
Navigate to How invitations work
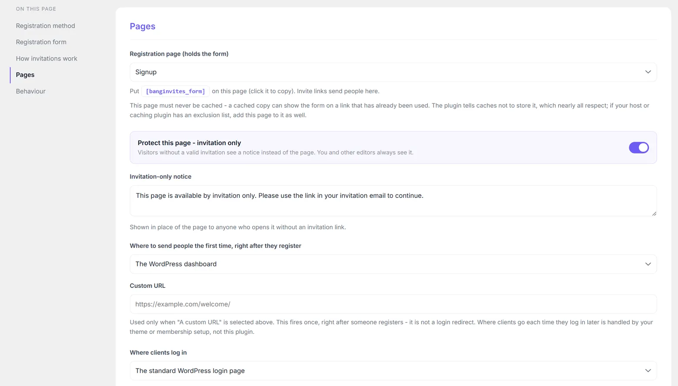click(47, 59)
